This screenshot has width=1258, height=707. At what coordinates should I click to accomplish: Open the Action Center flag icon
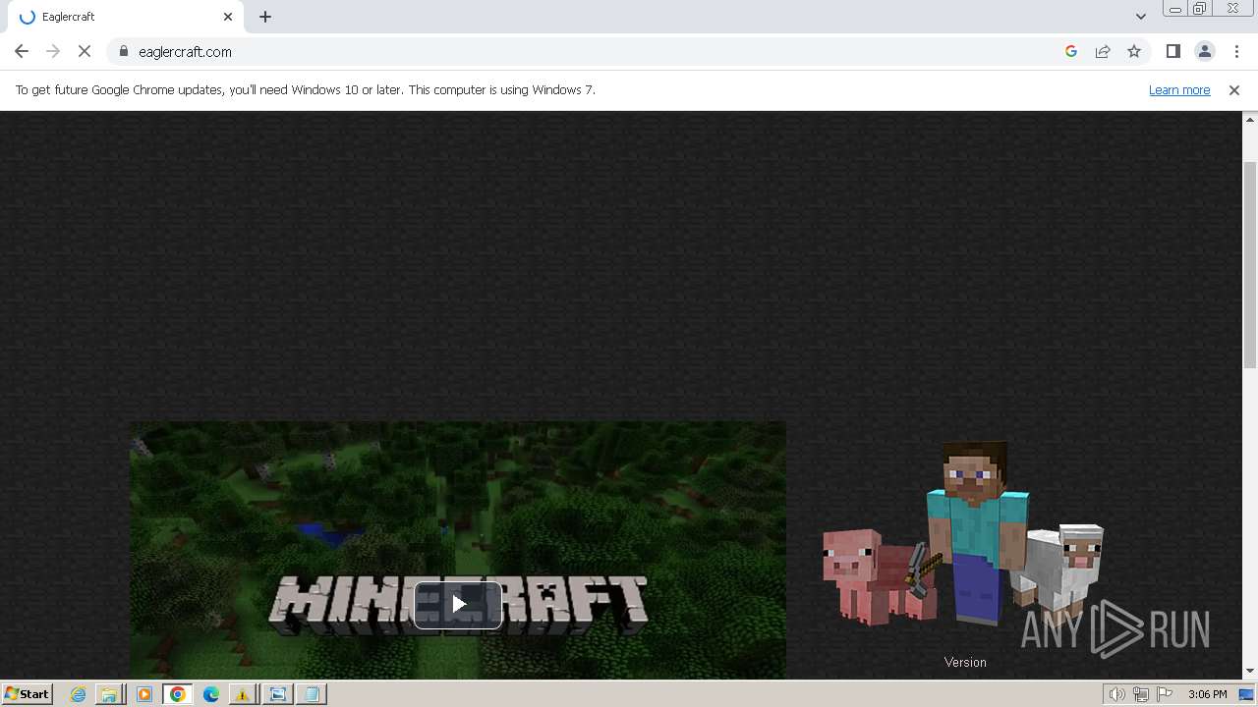(1165, 694)
